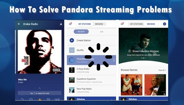Select the BROWSE tab in the right screen

coord(151,24)
